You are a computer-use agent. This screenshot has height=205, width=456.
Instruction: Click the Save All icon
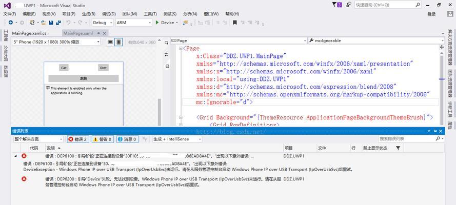point(58,23)
